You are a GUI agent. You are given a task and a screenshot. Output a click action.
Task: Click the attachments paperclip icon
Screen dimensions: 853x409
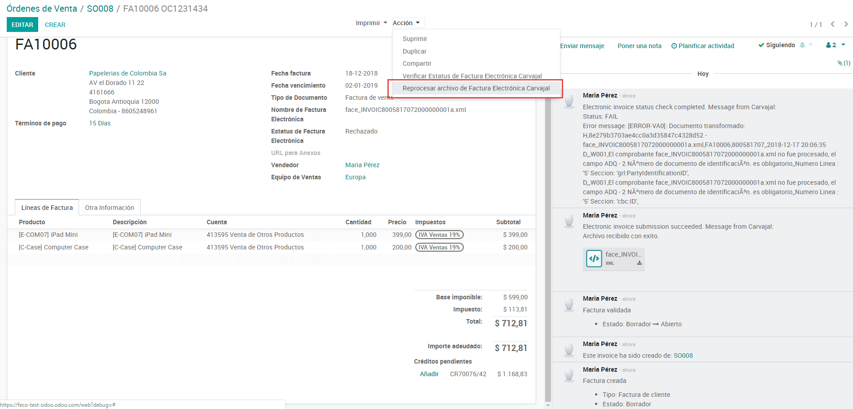[840, 63]
